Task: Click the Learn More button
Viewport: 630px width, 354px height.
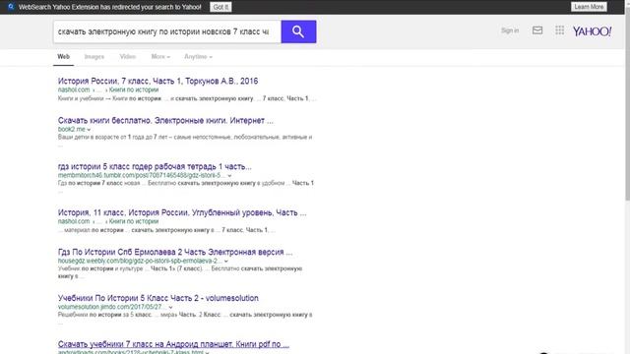Action: point(589,7)
